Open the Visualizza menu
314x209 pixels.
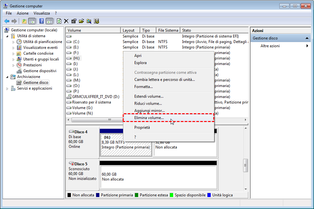42,13
